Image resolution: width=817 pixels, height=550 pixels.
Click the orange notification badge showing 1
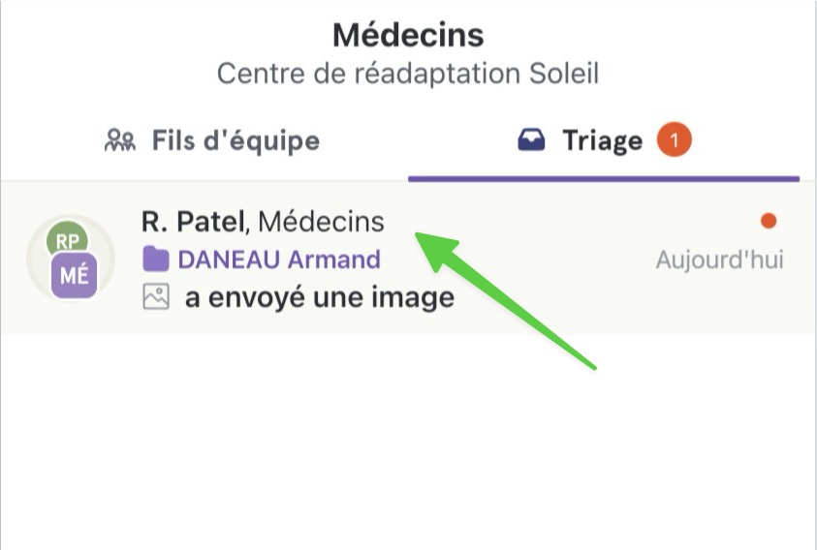[674, 139]
